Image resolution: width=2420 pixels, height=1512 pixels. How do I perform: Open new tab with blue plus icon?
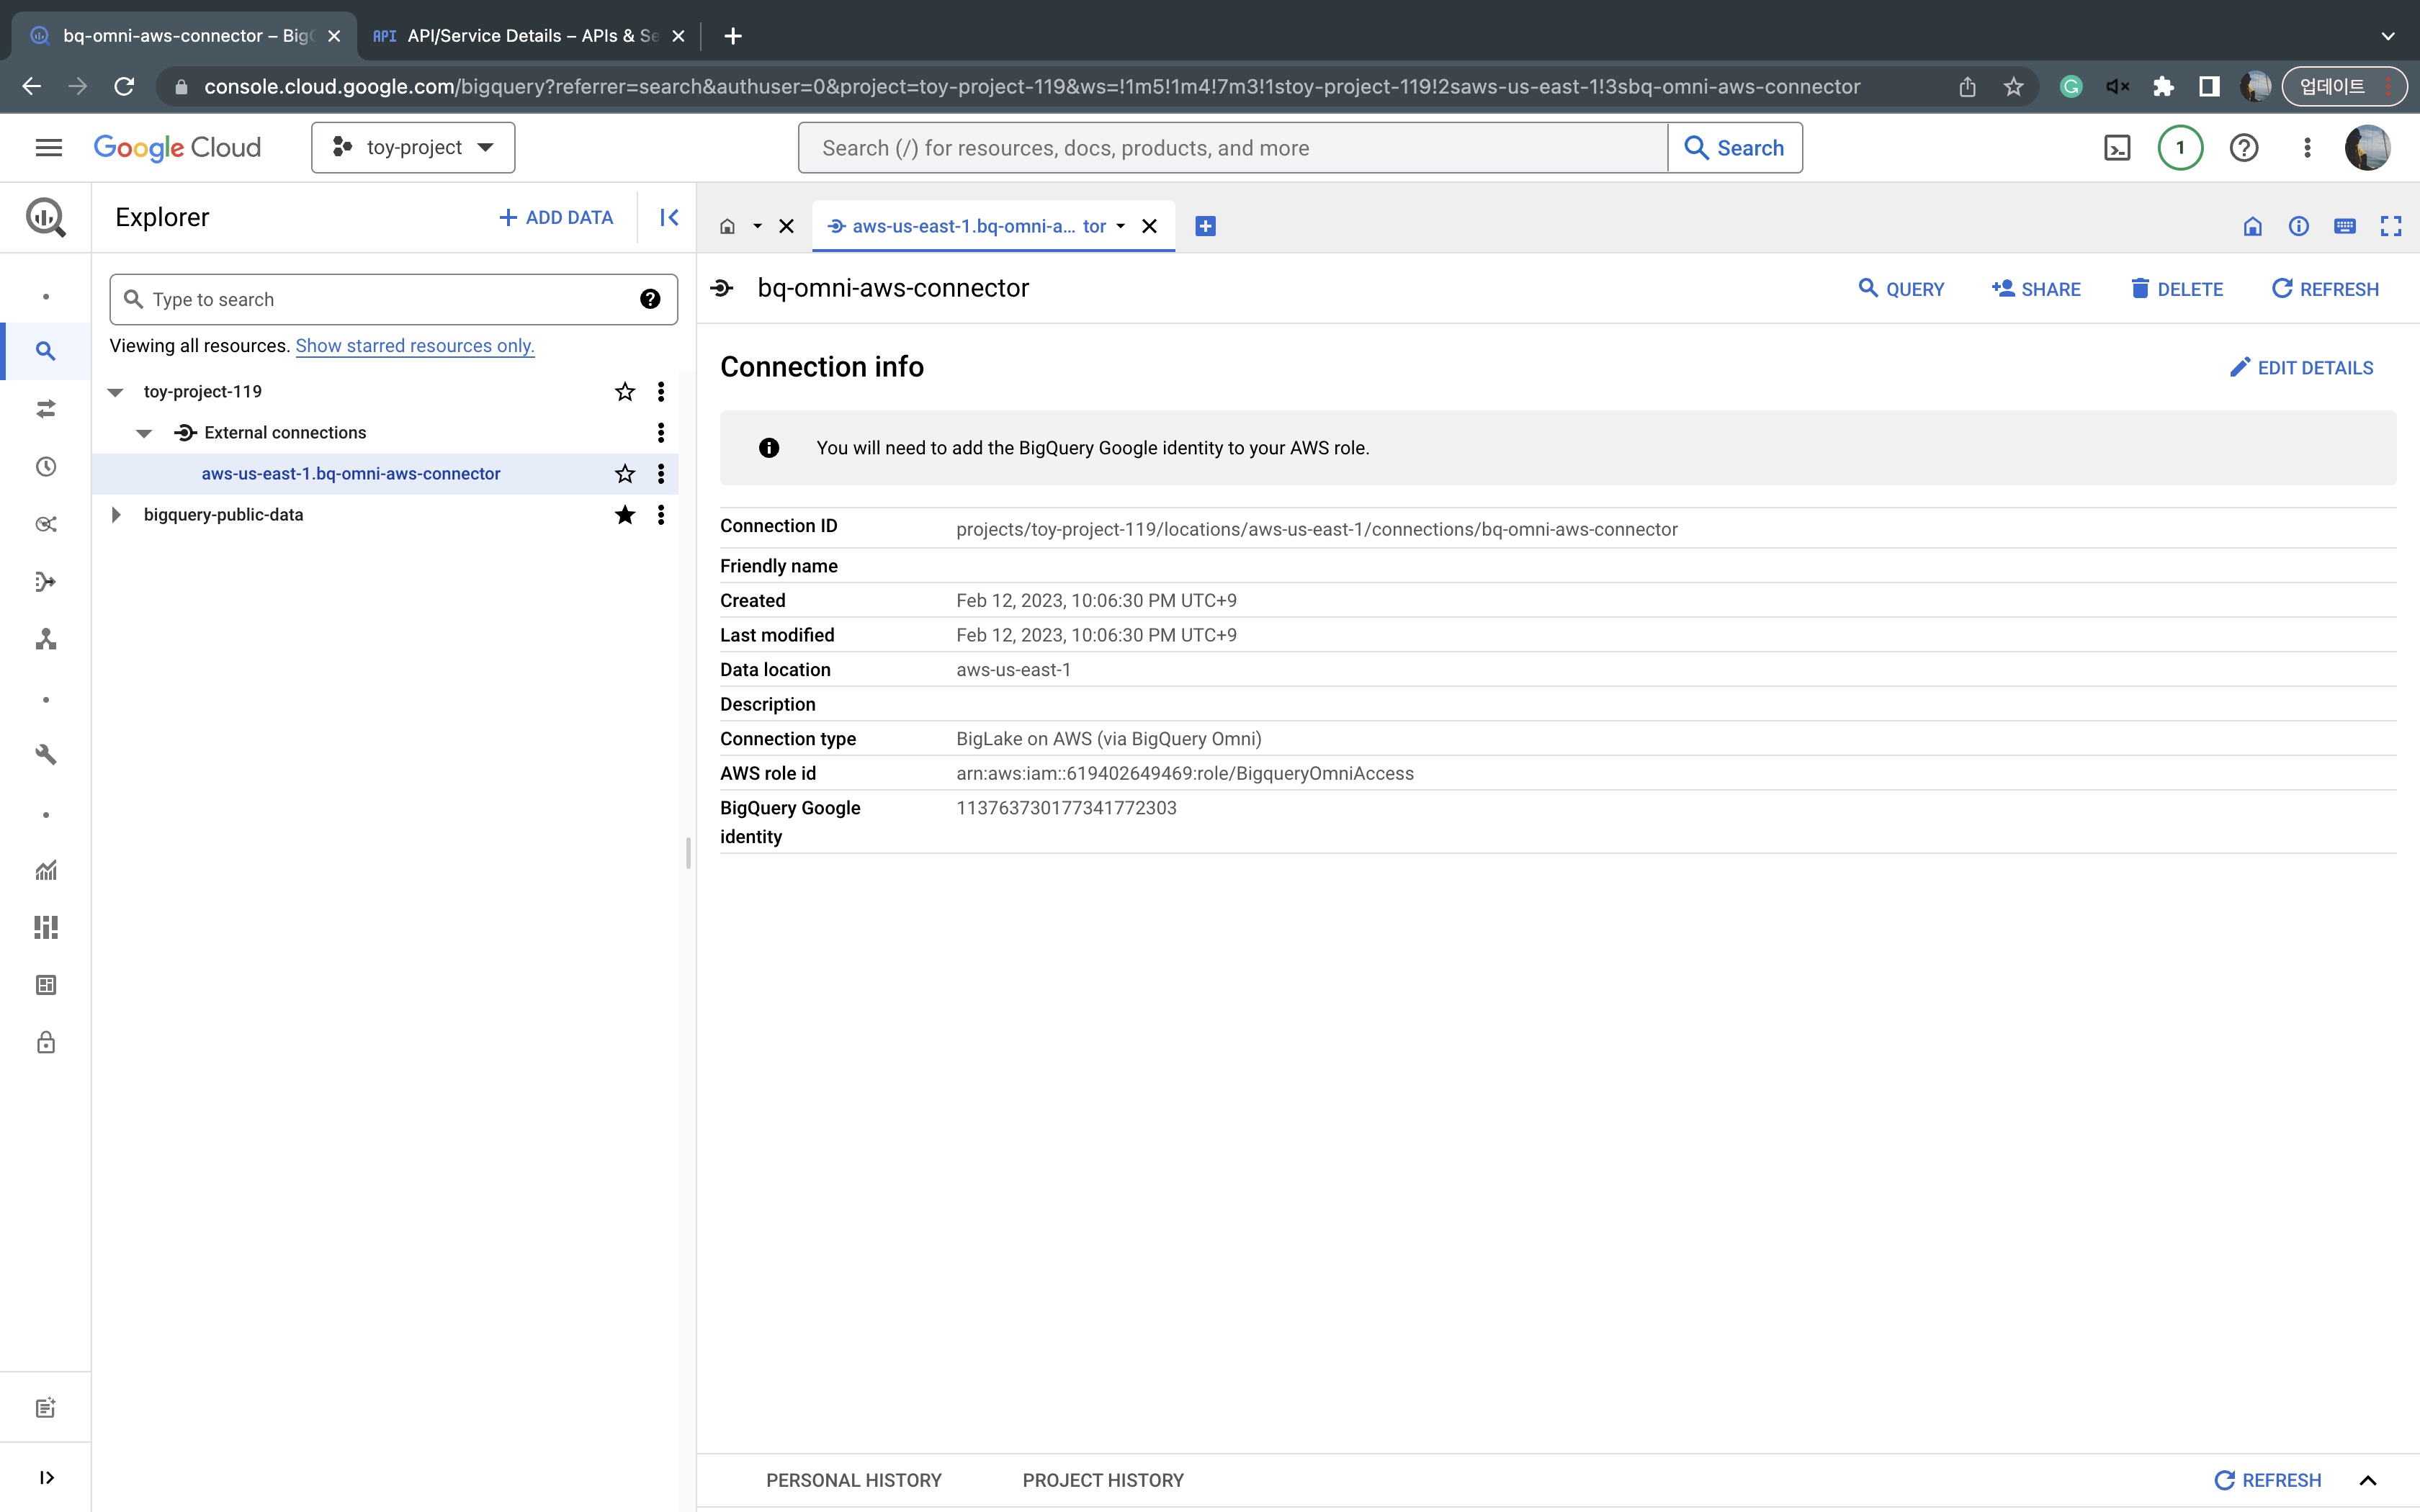tap(1205, 226)
